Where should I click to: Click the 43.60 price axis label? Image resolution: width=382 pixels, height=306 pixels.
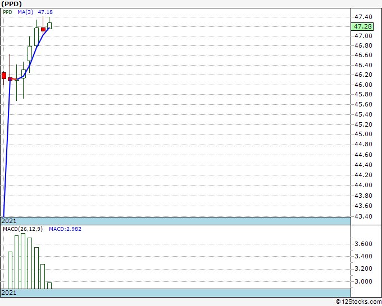[363, 206]
